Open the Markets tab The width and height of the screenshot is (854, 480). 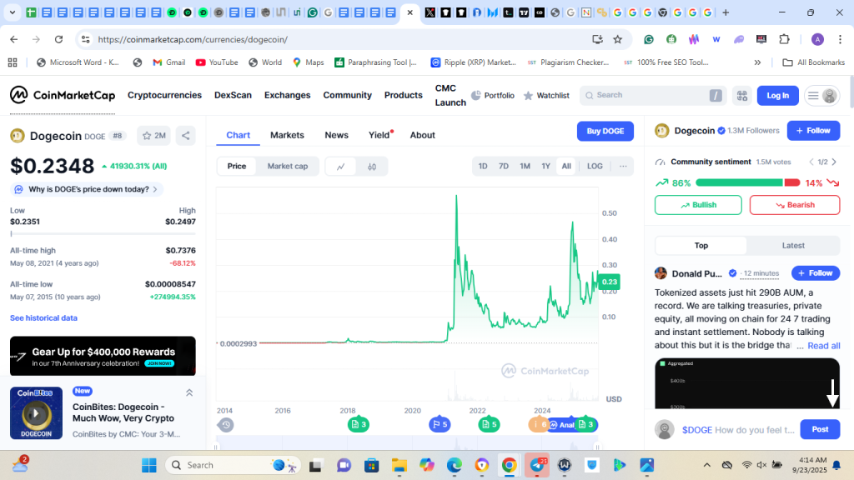click(x=287, y=135)
